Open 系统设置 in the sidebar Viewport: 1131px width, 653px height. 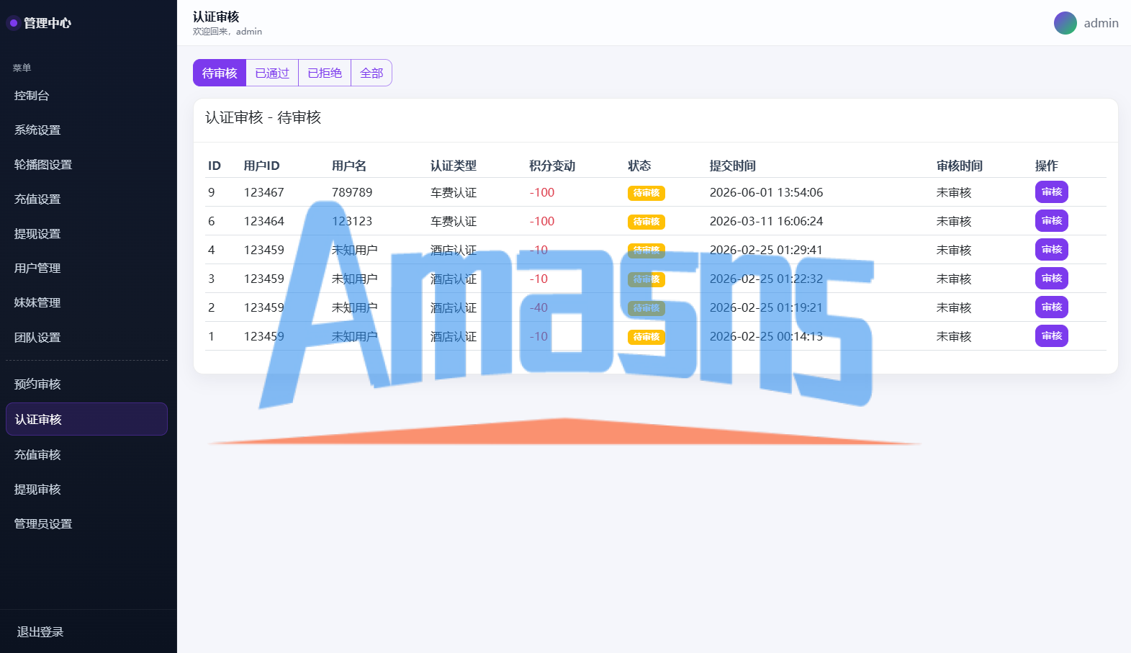(86, 130)
